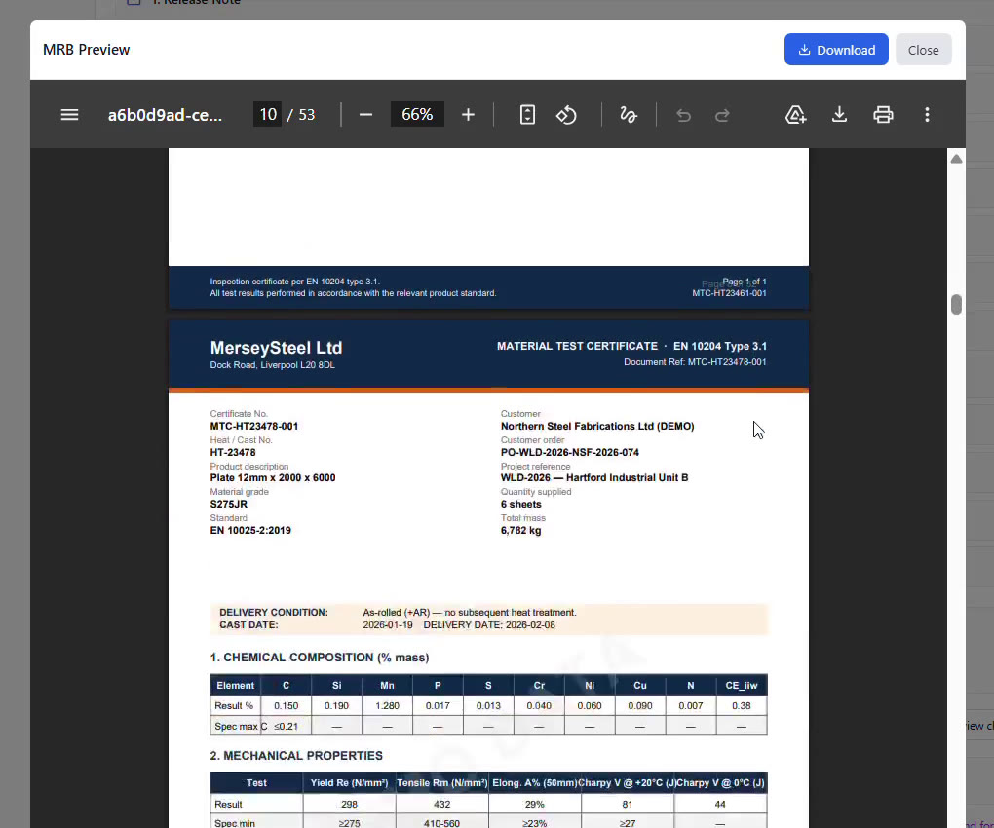Viewport: 994px width, 828px height.
Task: Click the Charpy +20°C result 81
Action: tap(627, 804)
